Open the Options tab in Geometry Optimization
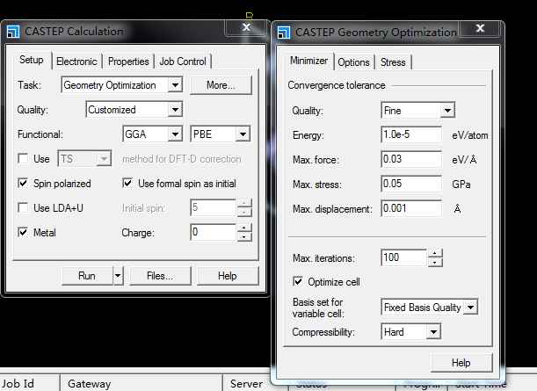The width and height of the screenshot is (537, 391). click(354, 62)
